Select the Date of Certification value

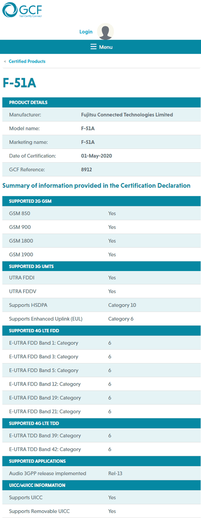(x=97, y=156)
